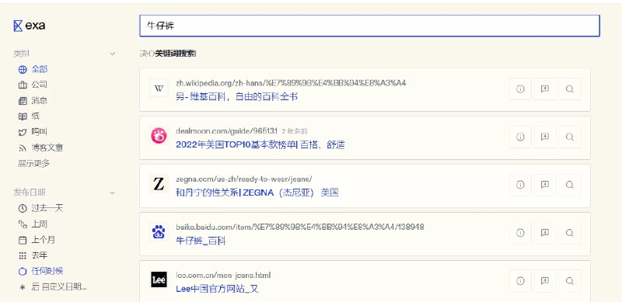The width and height of the screenshot is (622, 302).
Task: Click the baike.baidu.com item URL text
Action: point(300,227)
